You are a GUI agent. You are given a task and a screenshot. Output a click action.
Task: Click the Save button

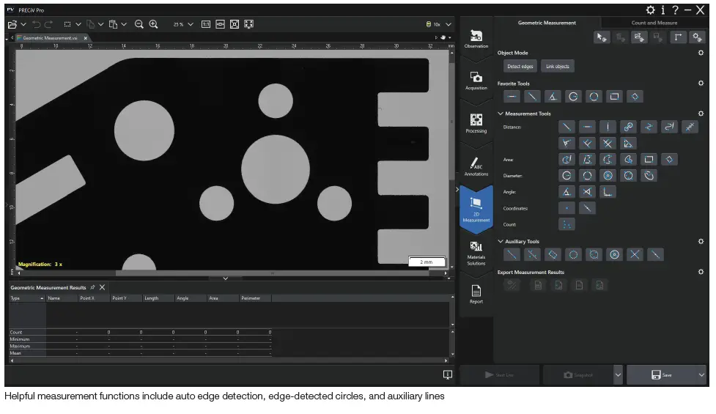(660, 374)
